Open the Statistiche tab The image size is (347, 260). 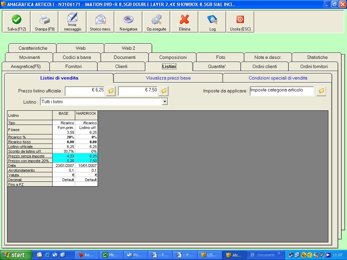[317, 58]
